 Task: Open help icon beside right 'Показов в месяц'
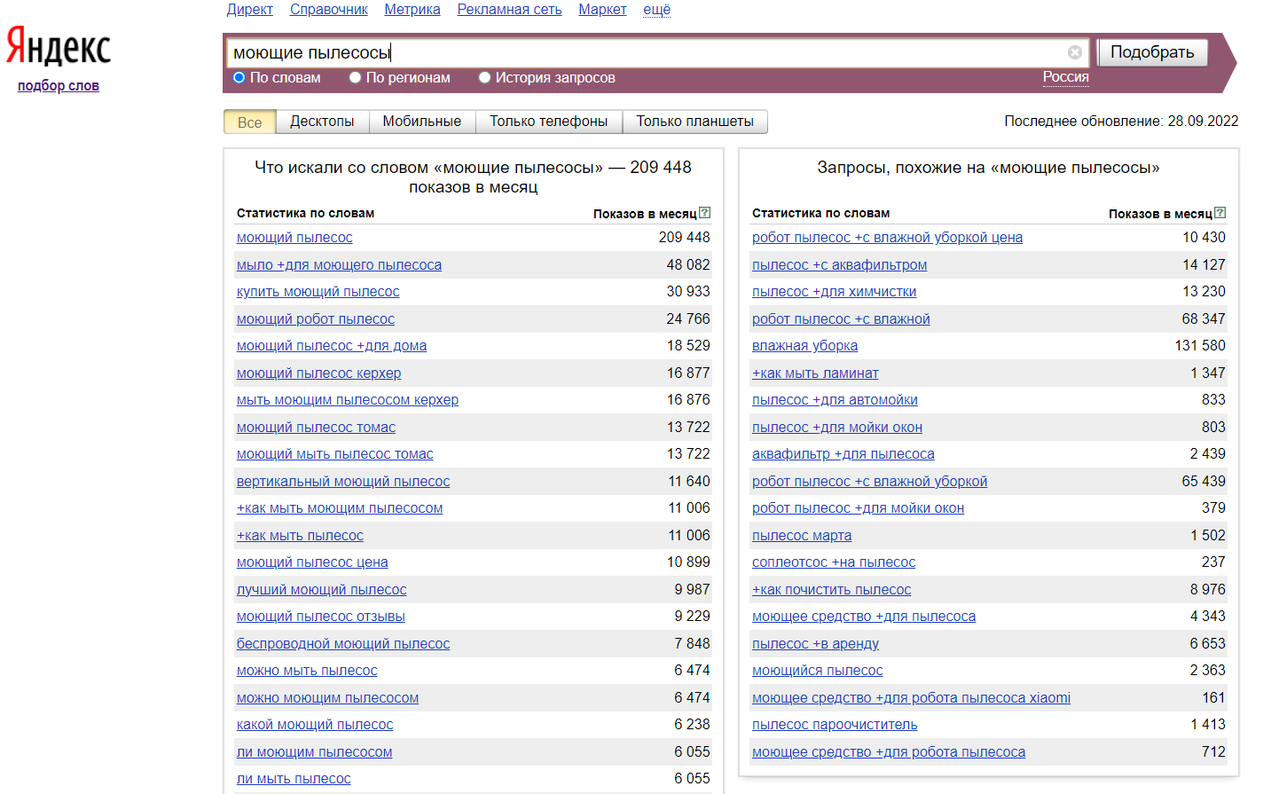1220,213
